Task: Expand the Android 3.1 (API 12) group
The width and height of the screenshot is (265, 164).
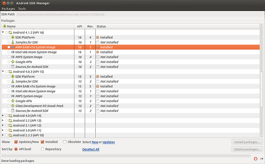Action: 3,125
